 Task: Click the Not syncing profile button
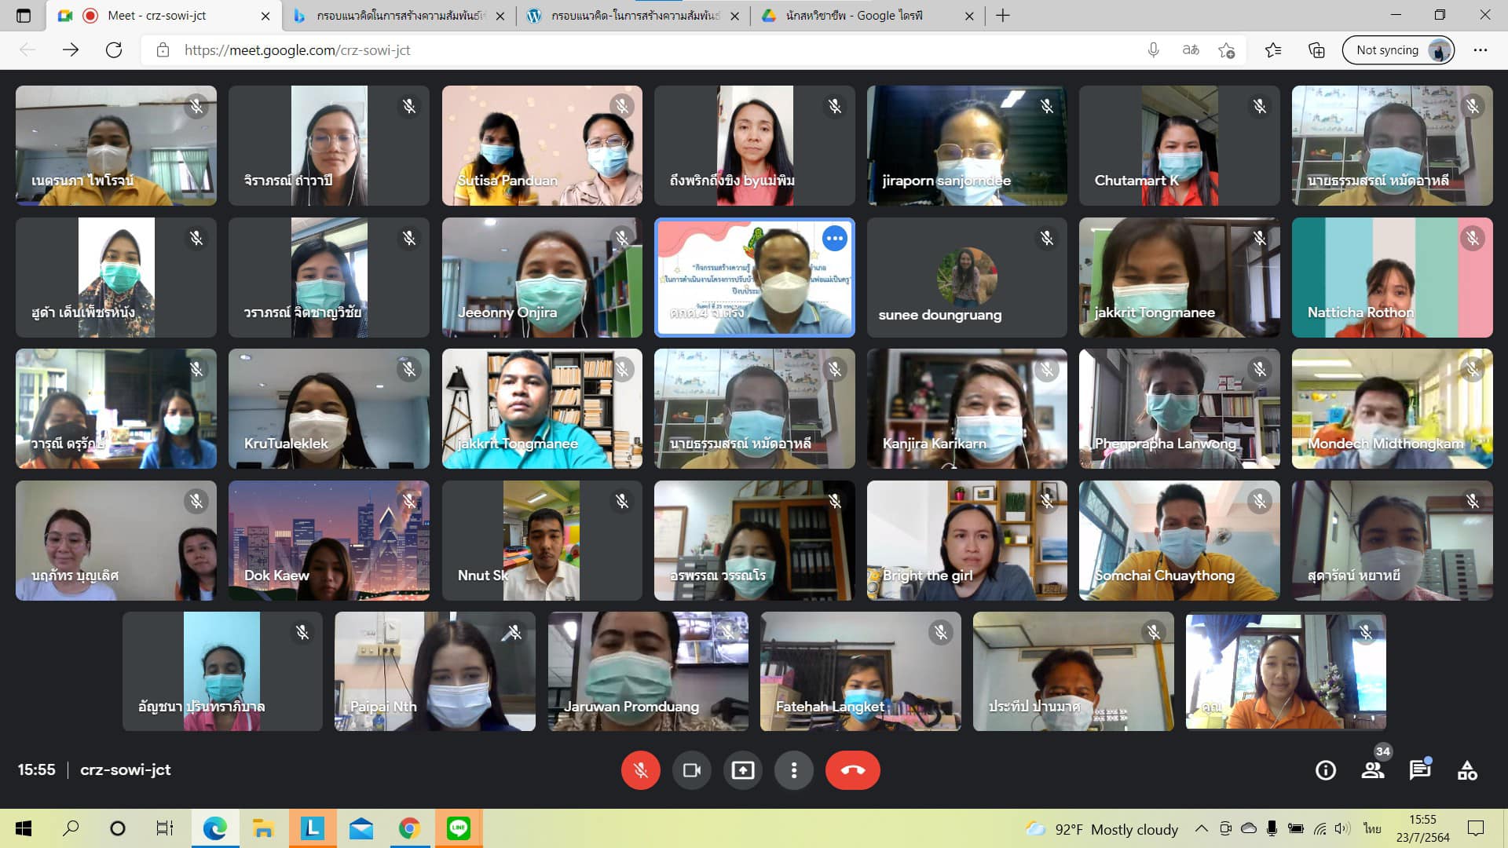(x=1399, y=50)
